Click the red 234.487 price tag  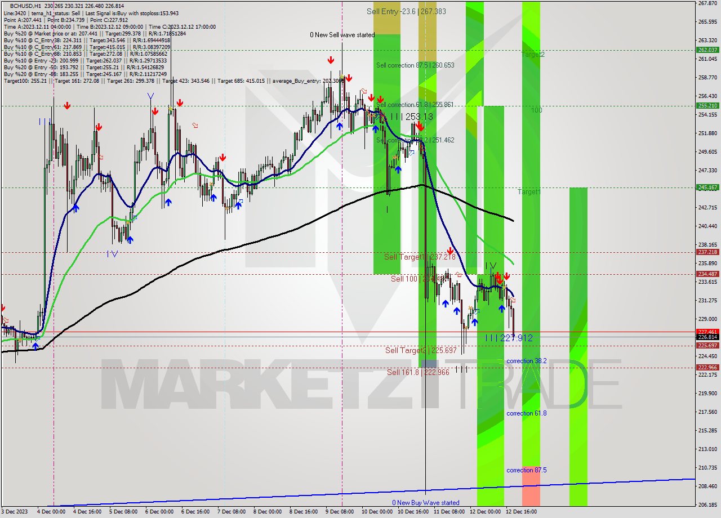click(x=707, y=274)
